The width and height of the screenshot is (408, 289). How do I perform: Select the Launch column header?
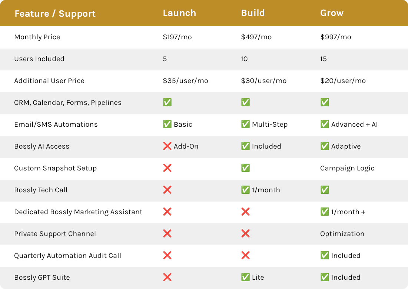click(179, 13)
